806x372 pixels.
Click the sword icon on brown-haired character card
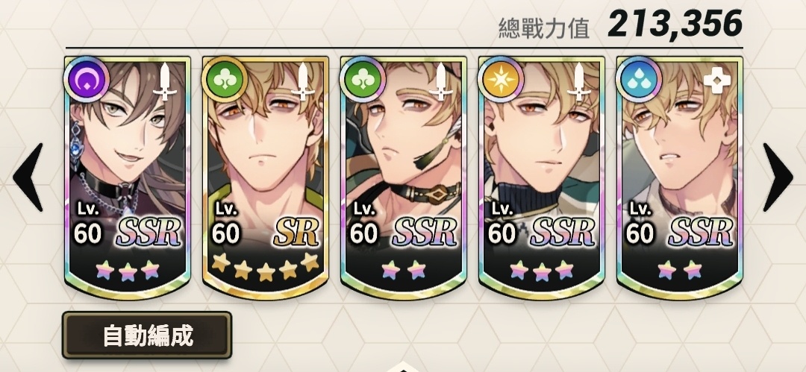click(x=165, y=81)
